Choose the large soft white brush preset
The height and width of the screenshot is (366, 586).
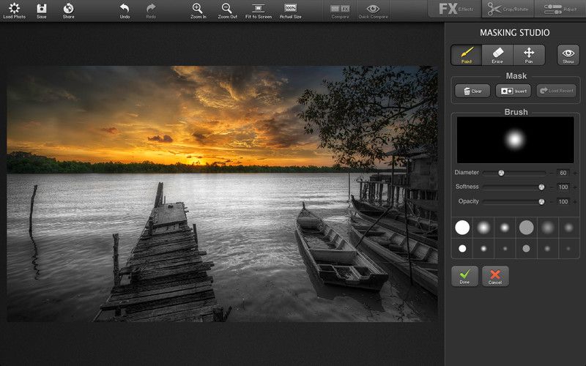483,228
